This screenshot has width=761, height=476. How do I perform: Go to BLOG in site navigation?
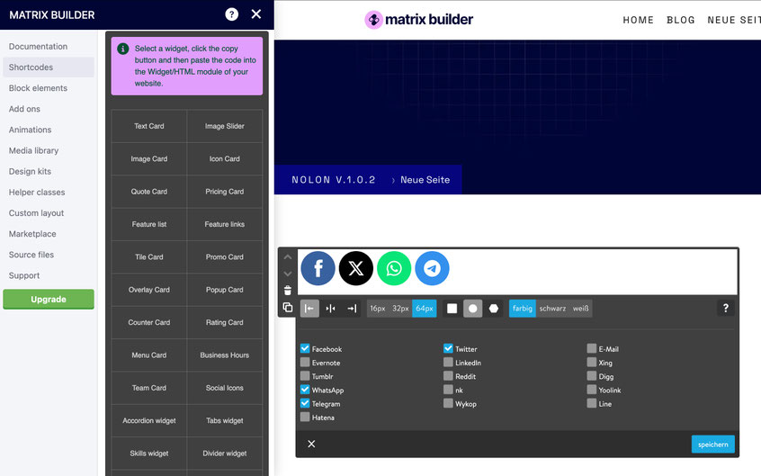click(680, 20)
